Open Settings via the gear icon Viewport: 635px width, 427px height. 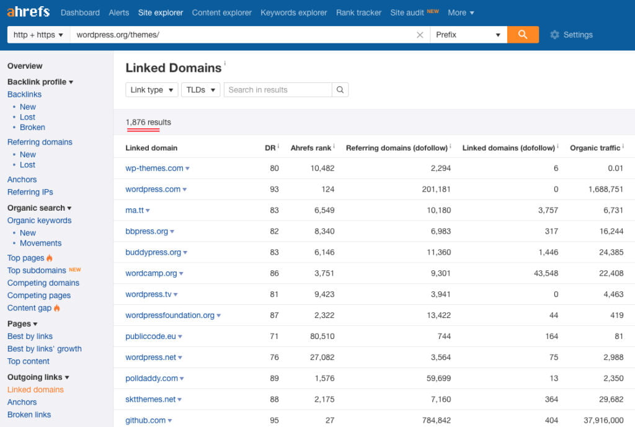554,35
